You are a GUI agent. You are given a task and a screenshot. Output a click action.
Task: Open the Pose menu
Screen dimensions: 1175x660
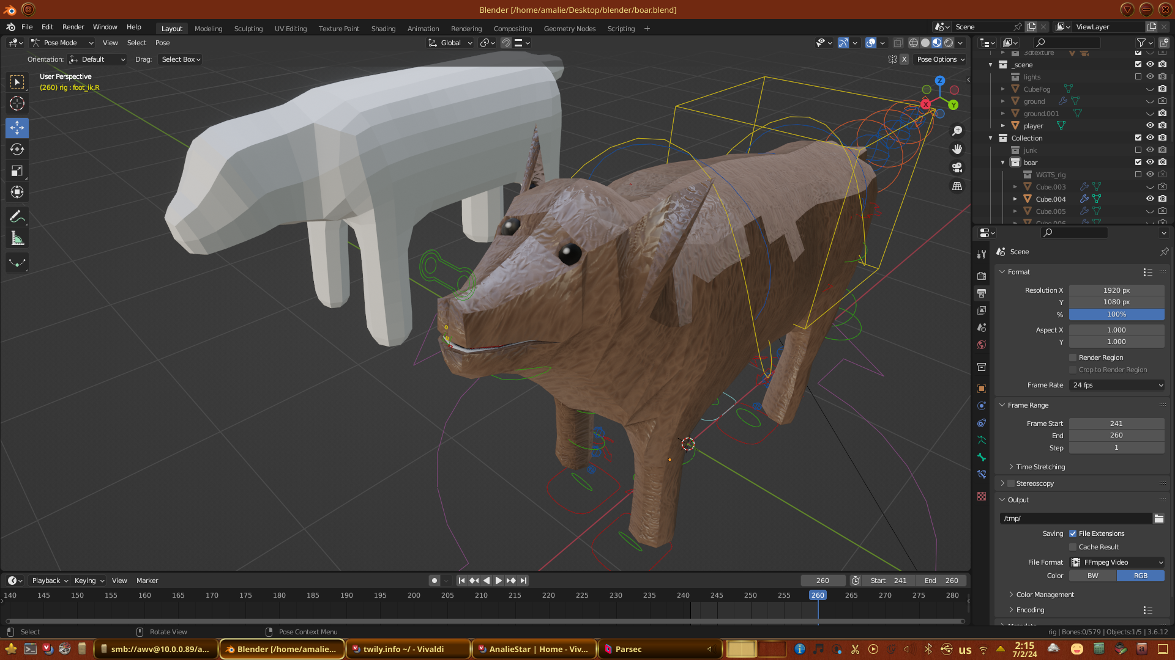(x=162, y=43)
